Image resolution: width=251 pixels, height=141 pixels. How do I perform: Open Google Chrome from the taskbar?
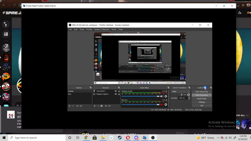86,138
